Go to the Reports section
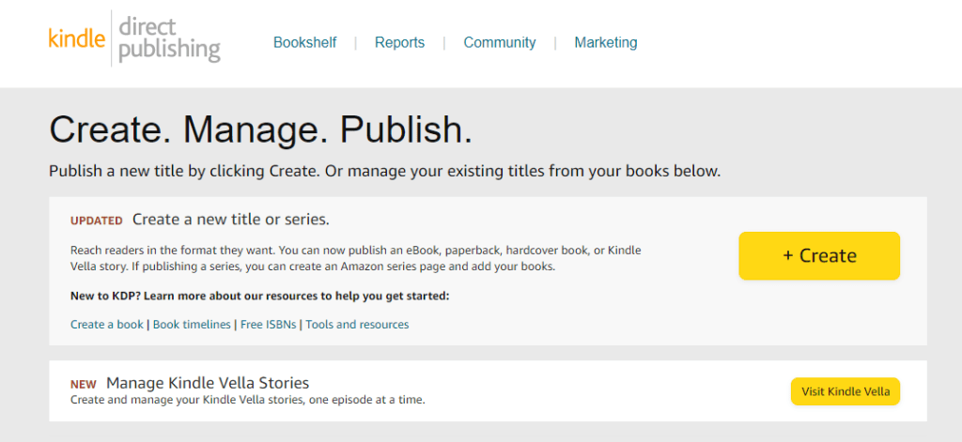This screenshot has height=442, width=962. [399, 42]
